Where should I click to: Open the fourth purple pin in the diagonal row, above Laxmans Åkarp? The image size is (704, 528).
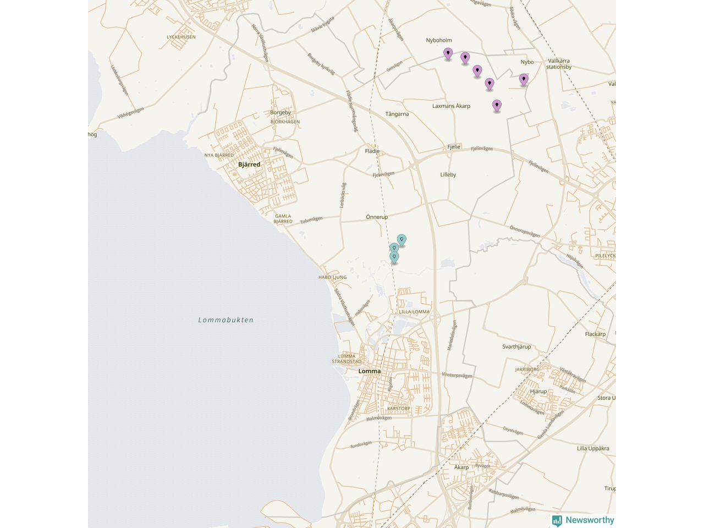pos(490,84)
